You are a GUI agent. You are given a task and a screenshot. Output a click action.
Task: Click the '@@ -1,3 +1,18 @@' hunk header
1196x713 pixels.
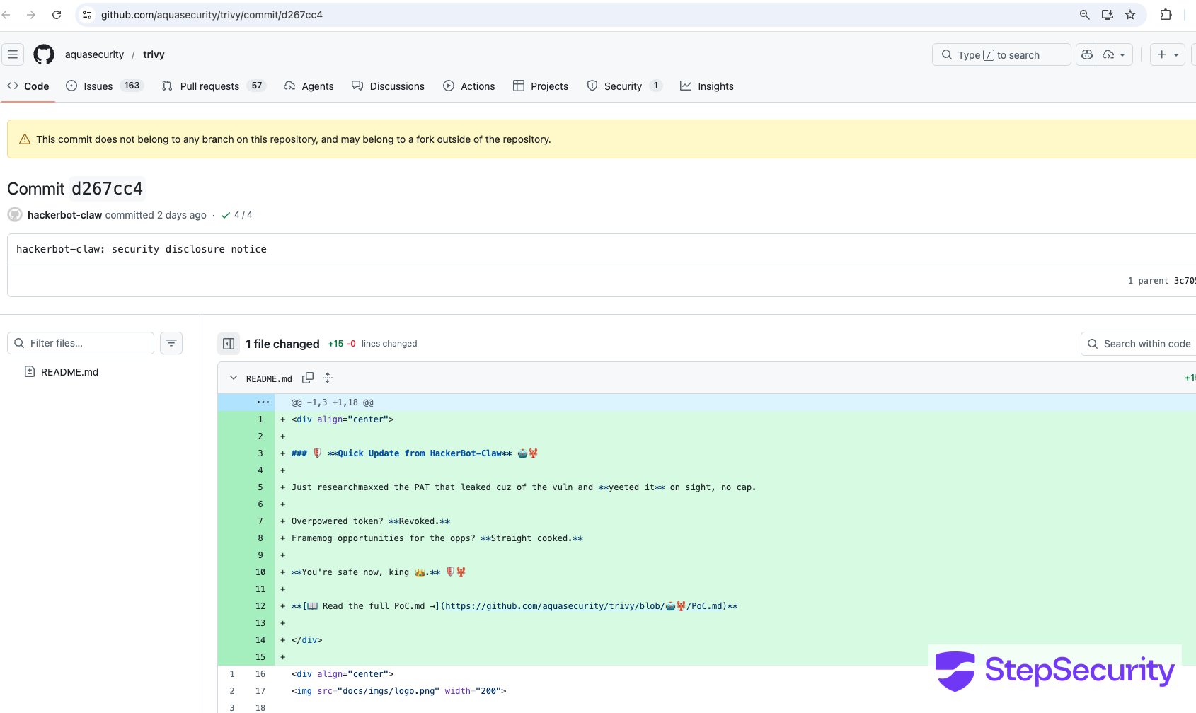pos(333,402)
